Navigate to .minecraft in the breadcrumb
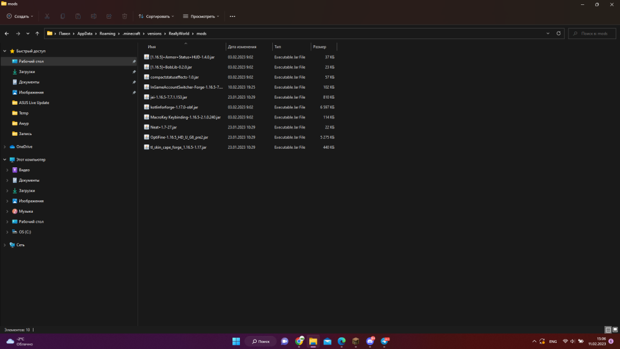This screenshot has width=620, height=349. pyautogui.click(x=131, y=33)
